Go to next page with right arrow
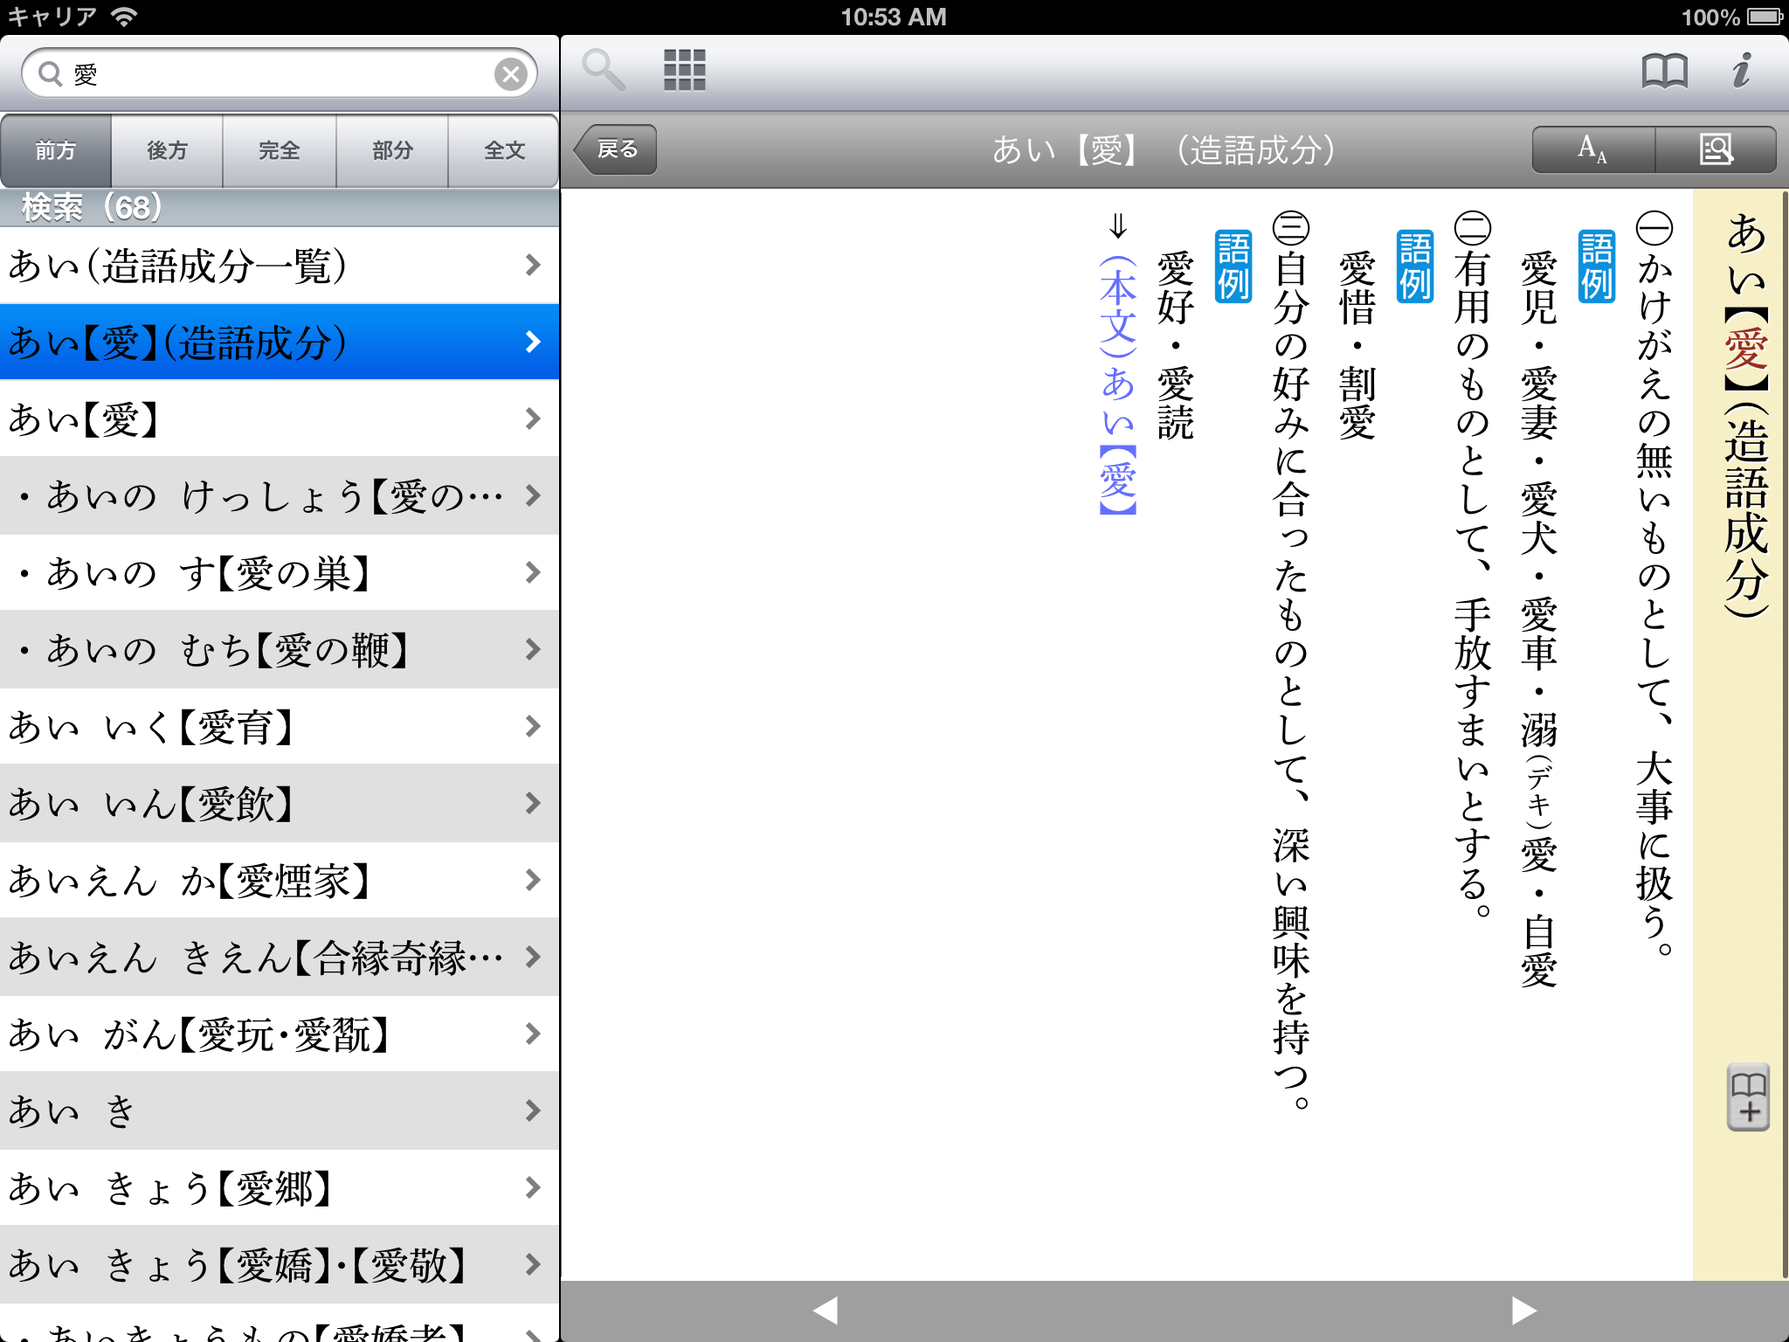The image size is (1789, 1342). (x=1523, y=1310)
